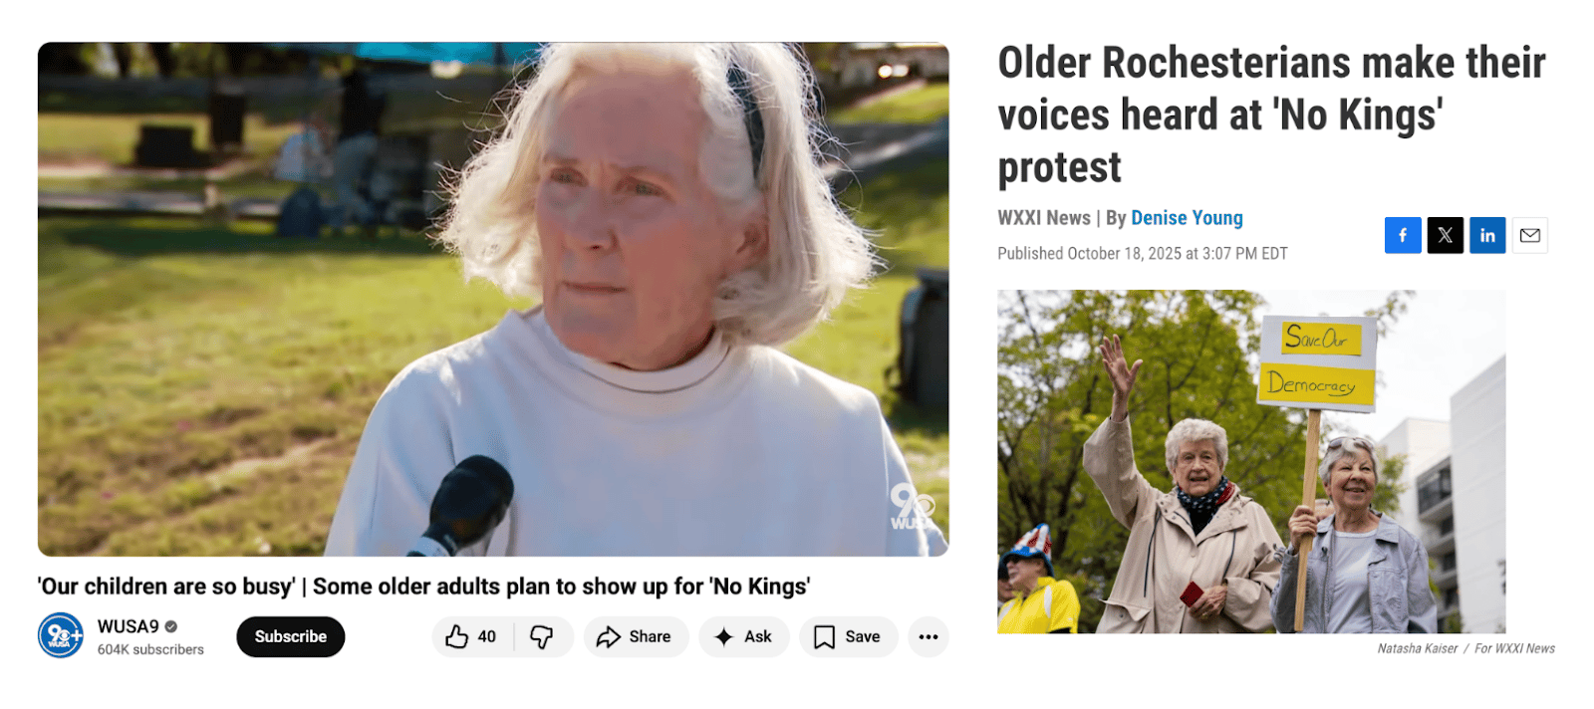
Task: Click the WUSA9 verified checkmark badge
Action: tap(171, 626)
